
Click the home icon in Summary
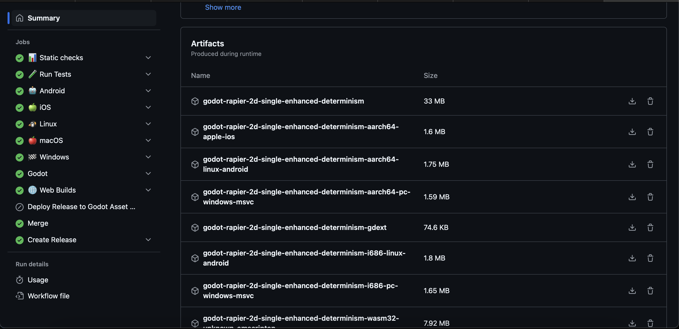tap(20, 18)
